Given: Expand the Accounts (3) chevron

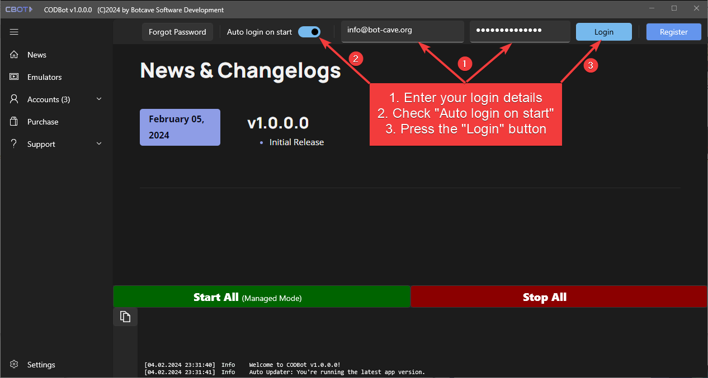Looking at the screenshot, I should [99, 99].
